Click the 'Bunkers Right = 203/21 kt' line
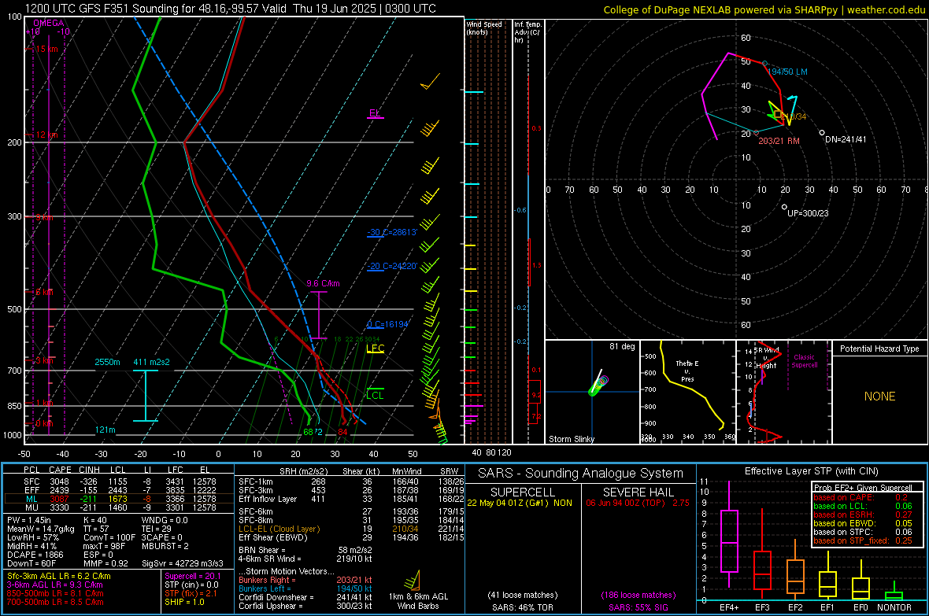Screen dimensions: 929x616 (305, 580)
